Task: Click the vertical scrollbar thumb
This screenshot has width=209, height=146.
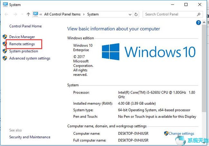Action: (204, 68)
